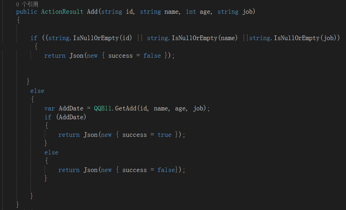346x210 pixels.
Task: Click 'IsNullOrEmpty' called with name argument
Action: point(194,38)
